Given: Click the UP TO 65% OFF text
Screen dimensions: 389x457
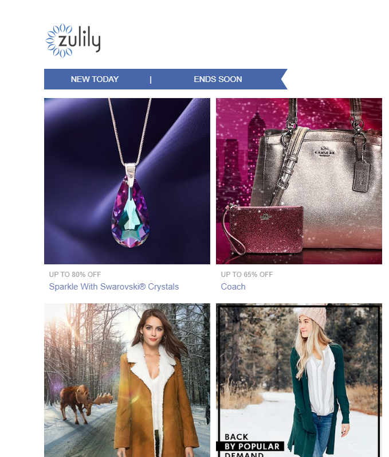Looking at the screenshot, I should point(246,275).
